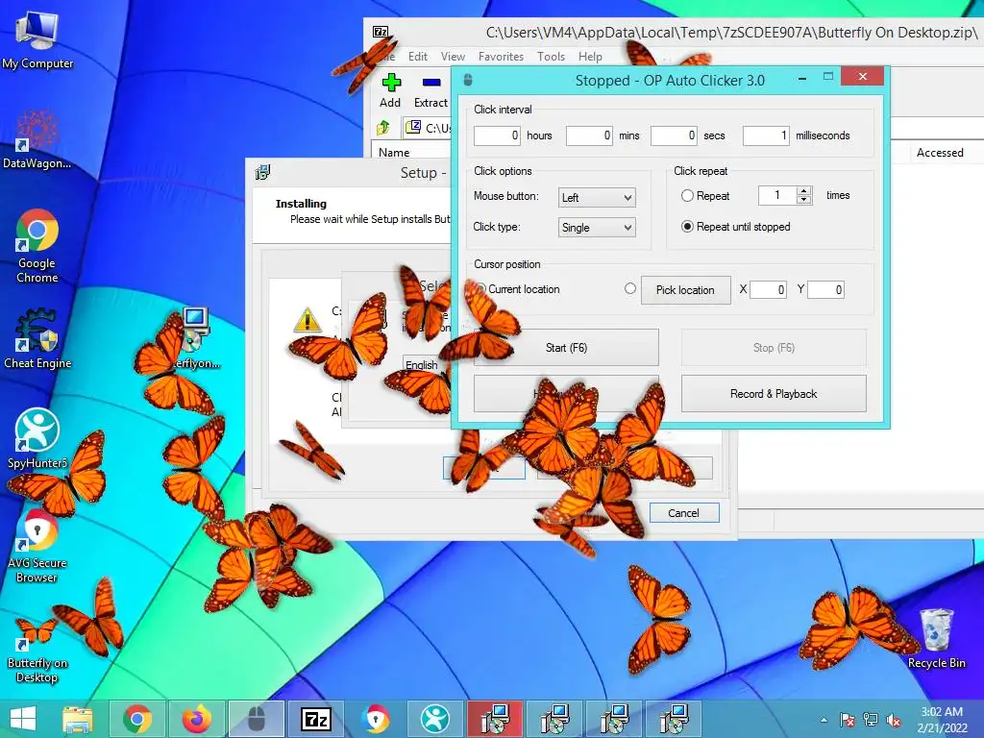Select the AVG Secure Browser desktop shortcut
This screenshot has width=984, height=738.
tap(37, 545)
